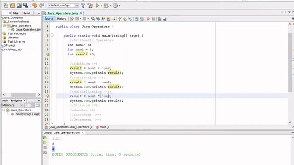Click the Uncomment editor toolbar icon
Screen dimensions: 294x165
(165, 19)
